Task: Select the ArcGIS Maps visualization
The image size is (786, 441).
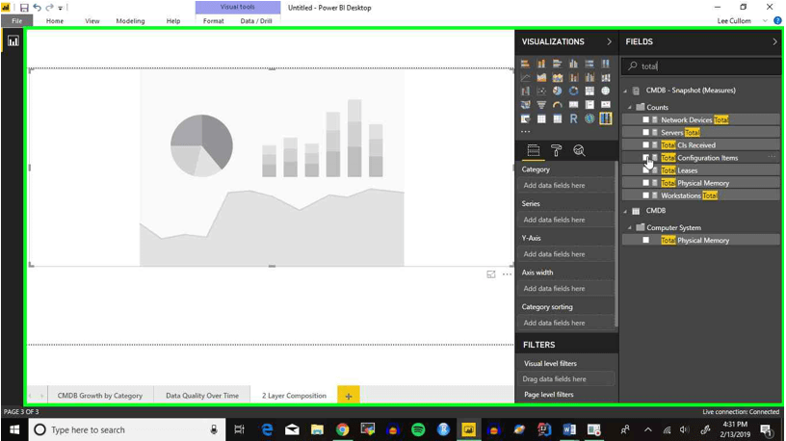Action: (x=589, y=118)
